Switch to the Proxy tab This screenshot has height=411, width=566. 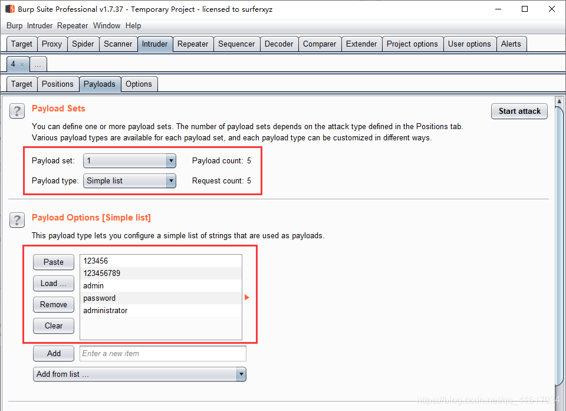tap(52, 44)
